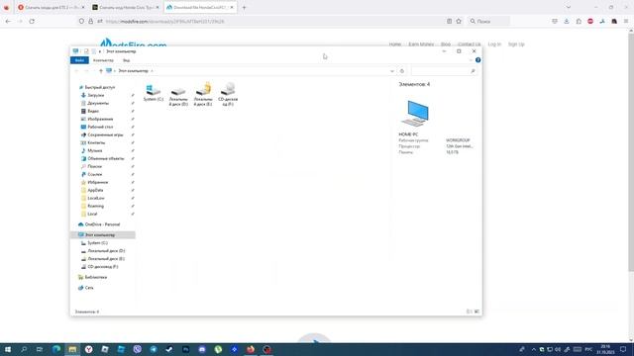Expand the Explorer ribbon with the chevron

pyautogui.click(x=471, y=60)
